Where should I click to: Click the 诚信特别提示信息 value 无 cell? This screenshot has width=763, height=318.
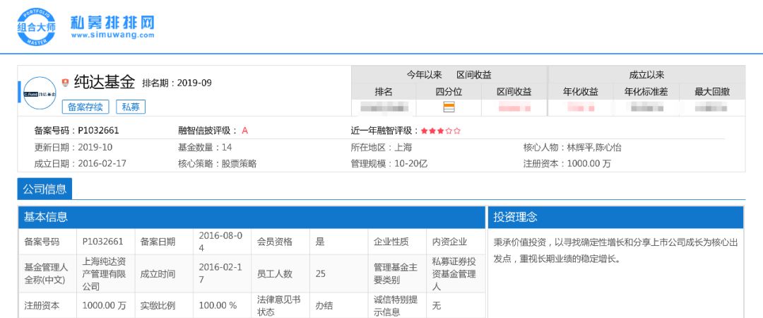click(456, 305)
